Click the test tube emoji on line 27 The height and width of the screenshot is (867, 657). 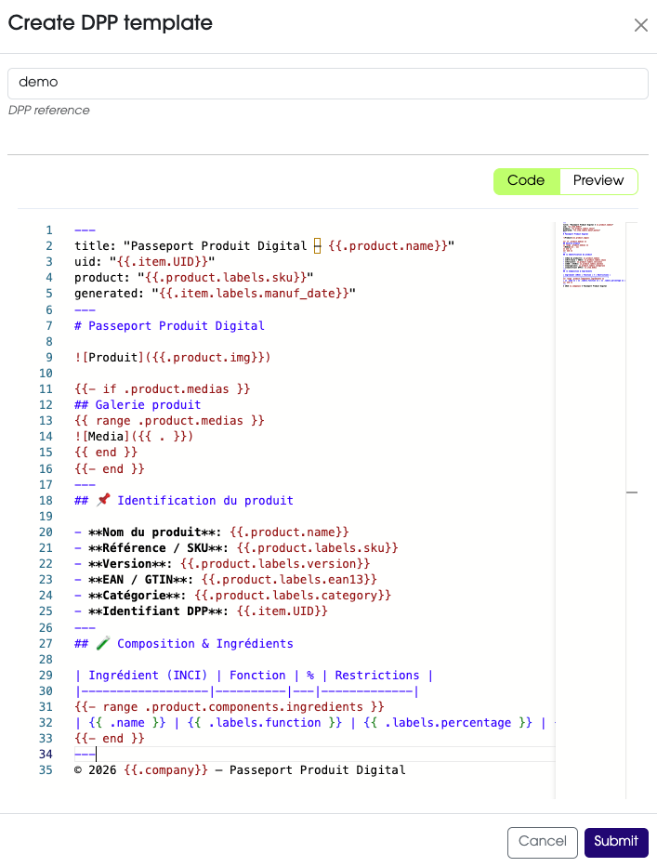[102, 643]
